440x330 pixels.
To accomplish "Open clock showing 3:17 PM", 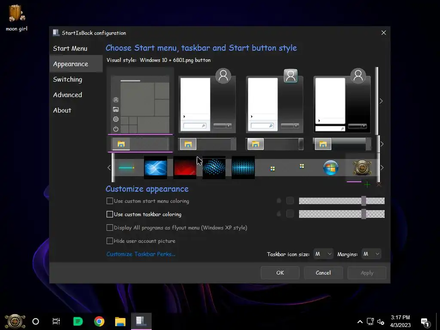I will [x=400, y=321].
